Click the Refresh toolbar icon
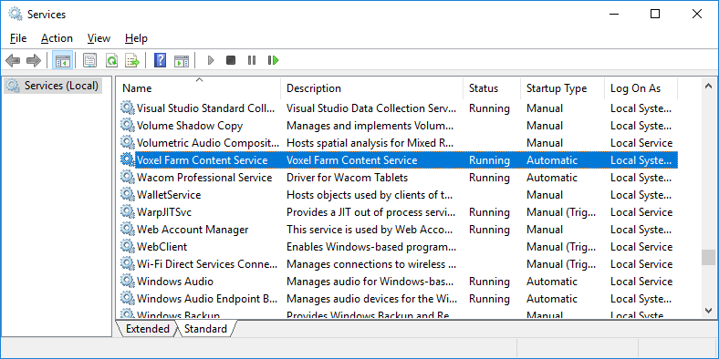Screen dimensions: 719x359 111,60
